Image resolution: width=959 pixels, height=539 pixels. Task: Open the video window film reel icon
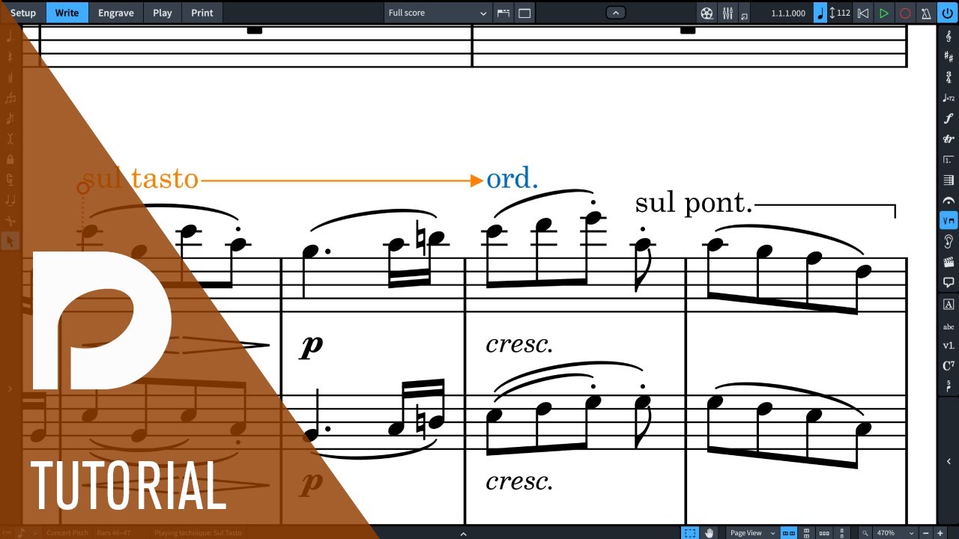click(707, 13)
